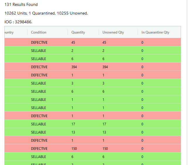Select the Quantity cell showing 13

pos(73,132)
